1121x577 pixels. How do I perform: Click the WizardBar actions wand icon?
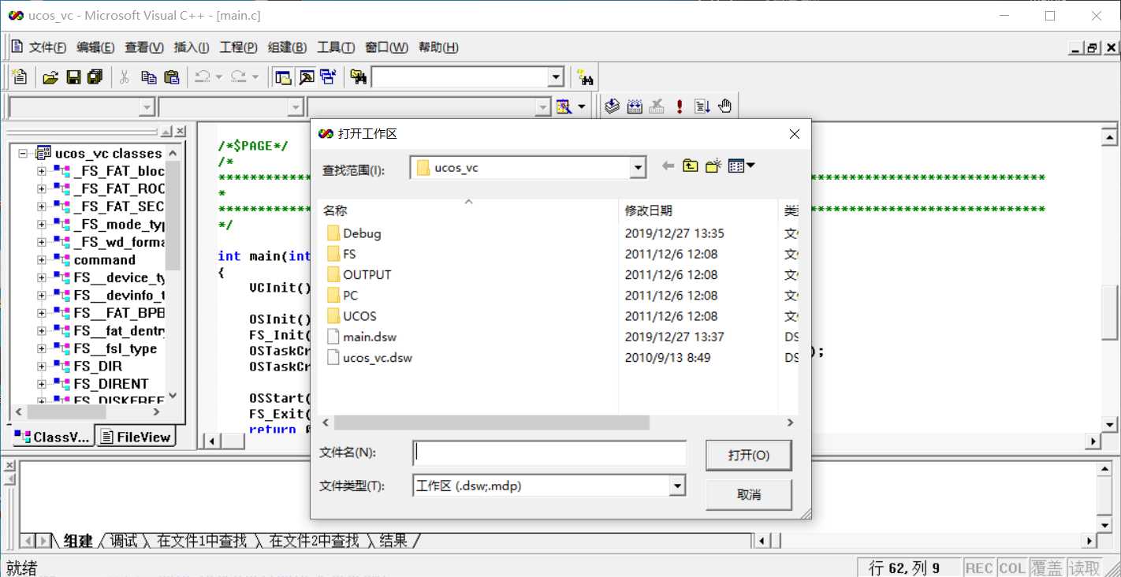pos(563,106)
